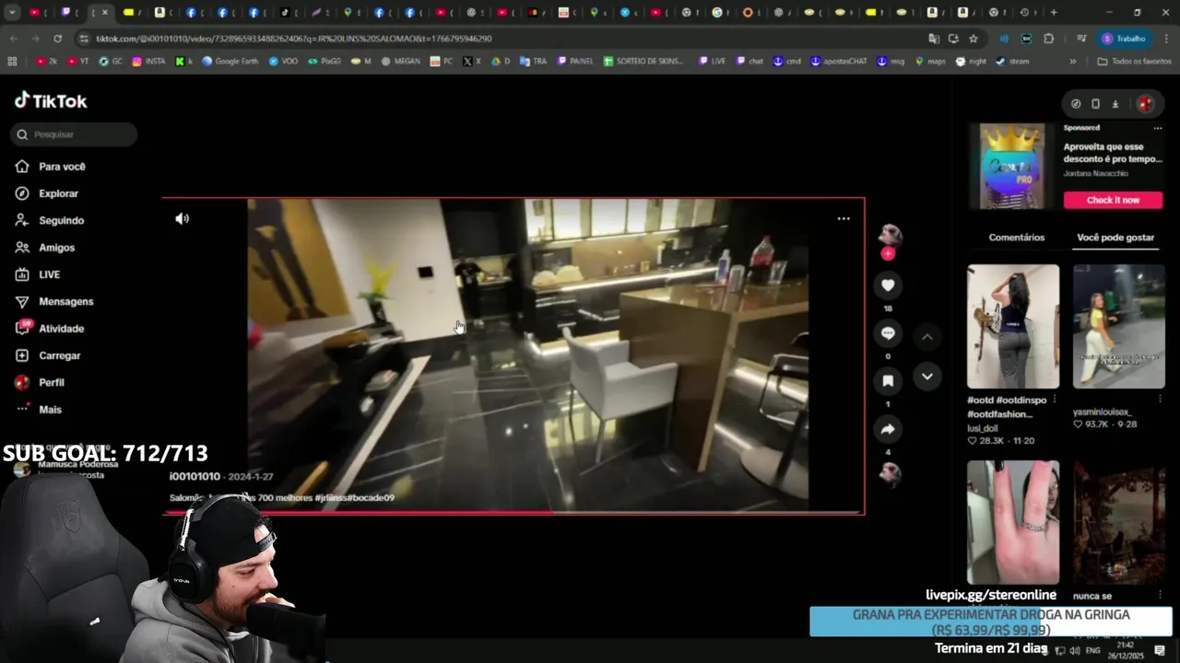This screenshot has width=1180, height=663.
Task: Open lusi_doll recommended video thumbnail
Action: pyautogui.click(x=1013, y=327)
